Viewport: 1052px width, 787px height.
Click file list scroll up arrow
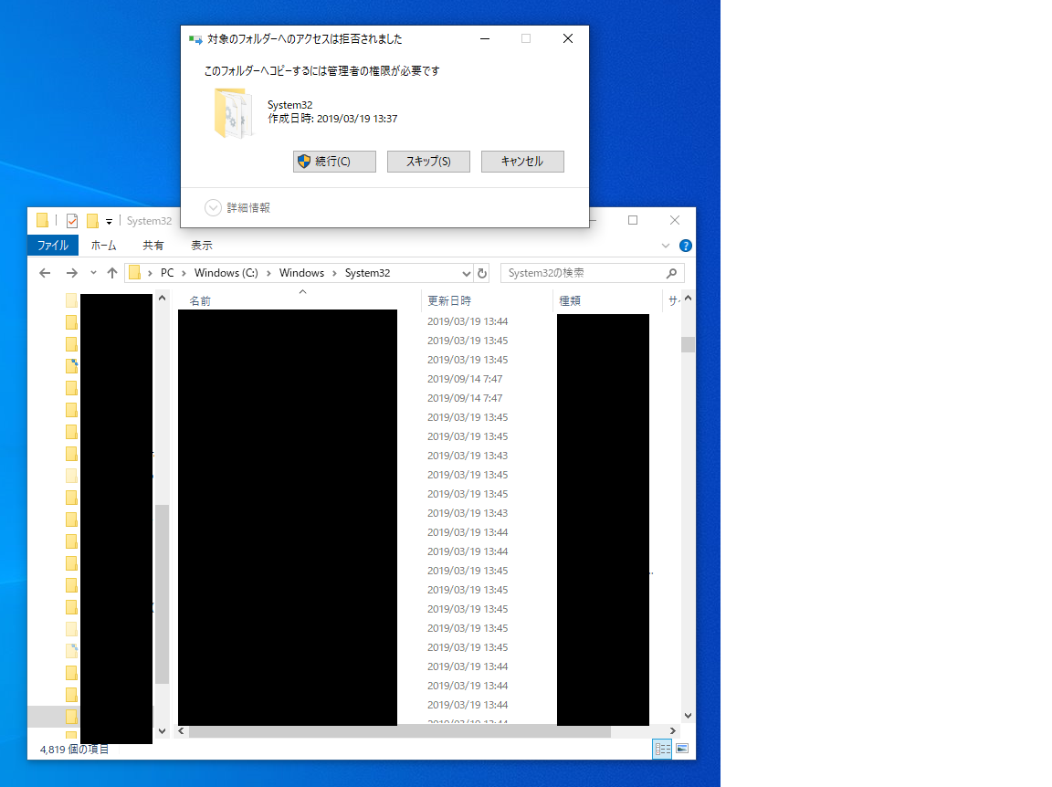coord(688,299)
